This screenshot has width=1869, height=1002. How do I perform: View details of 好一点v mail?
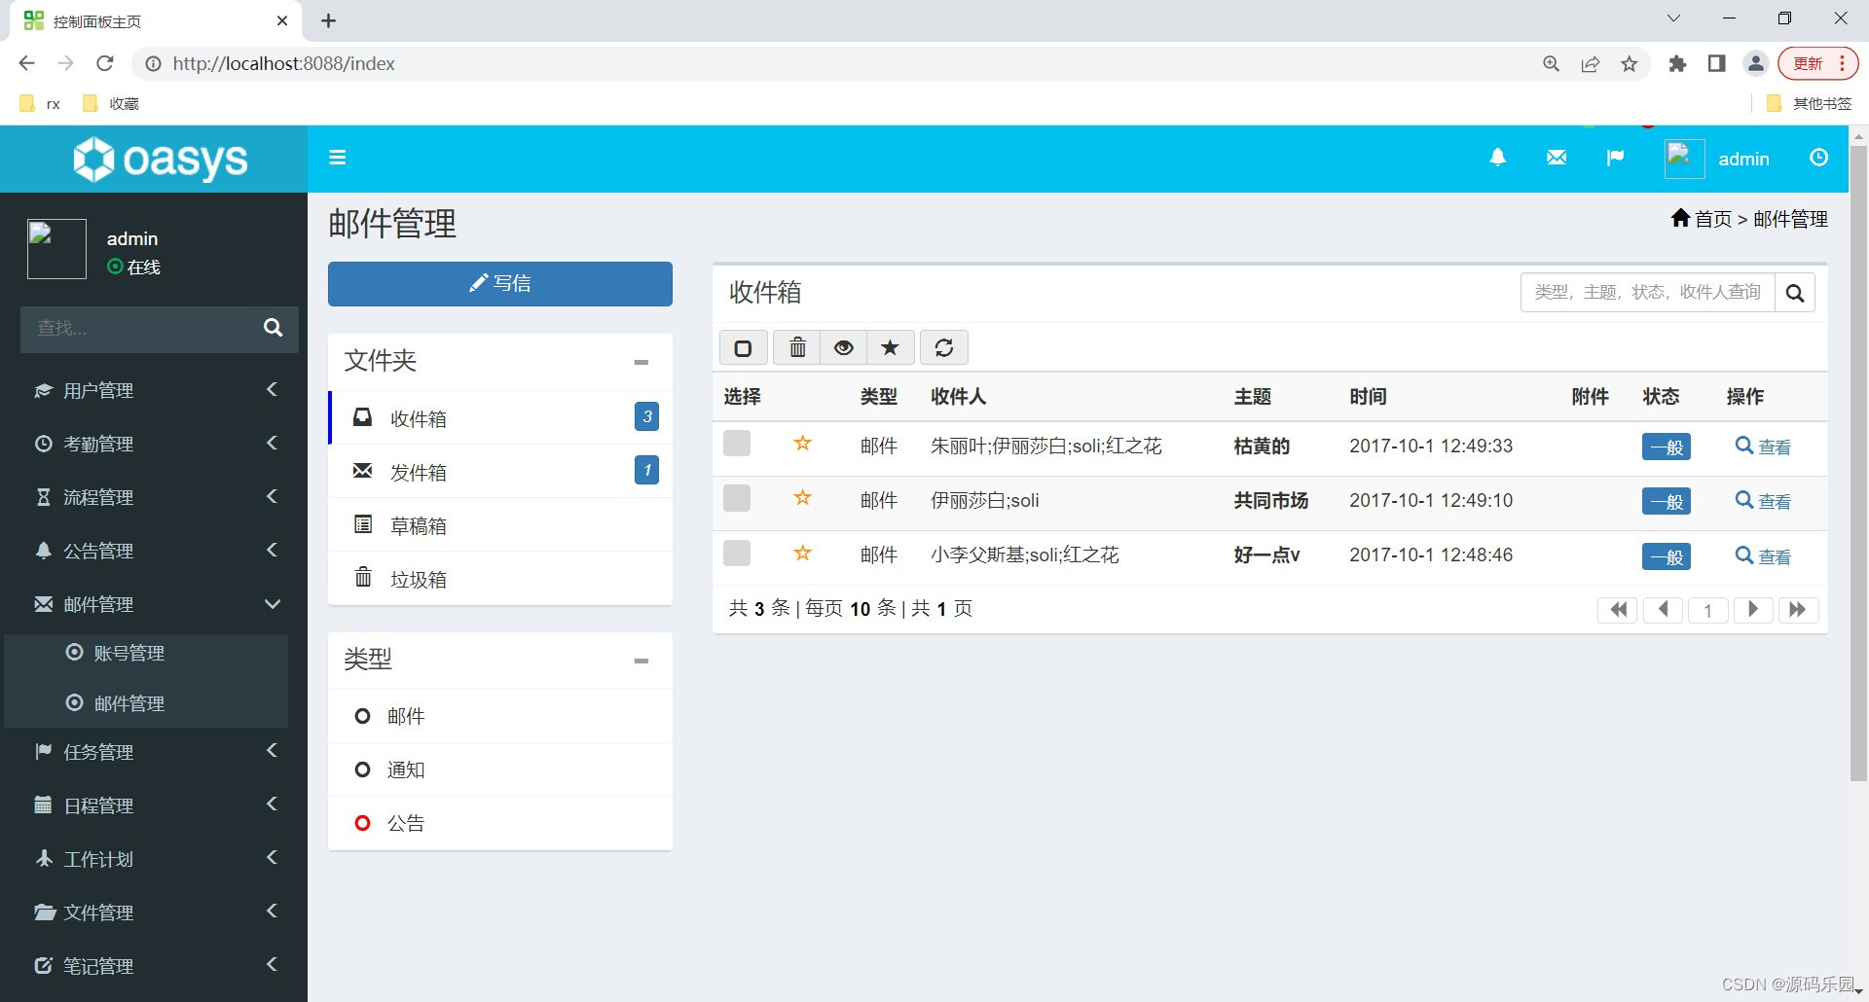[x=1772, y=555]
